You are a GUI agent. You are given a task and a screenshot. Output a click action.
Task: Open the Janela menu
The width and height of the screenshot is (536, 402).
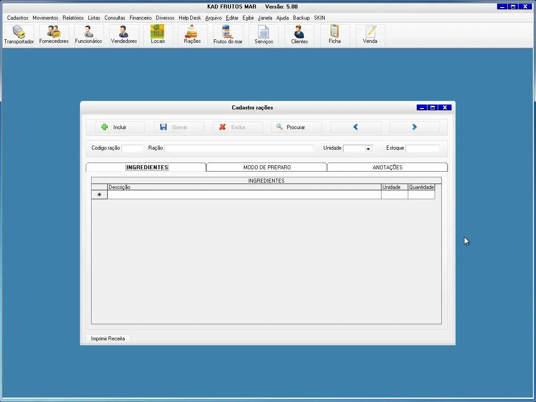click(265, 18)
